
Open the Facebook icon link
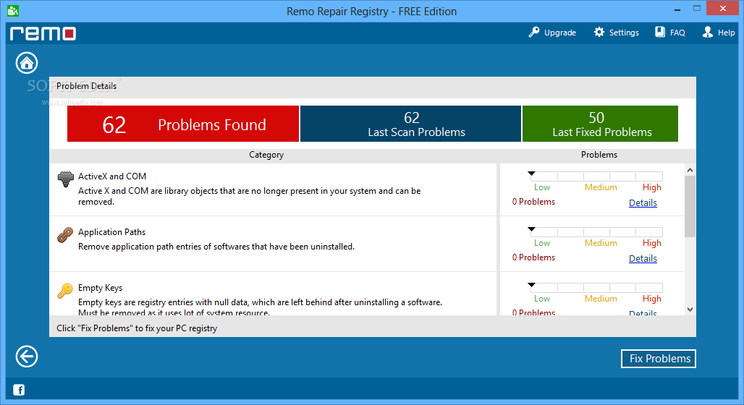19,390
